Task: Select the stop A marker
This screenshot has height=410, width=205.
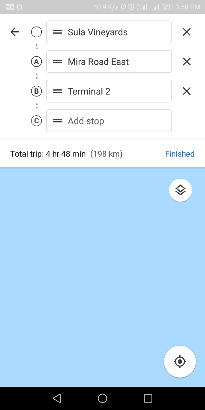Action: tap(36, 61)
